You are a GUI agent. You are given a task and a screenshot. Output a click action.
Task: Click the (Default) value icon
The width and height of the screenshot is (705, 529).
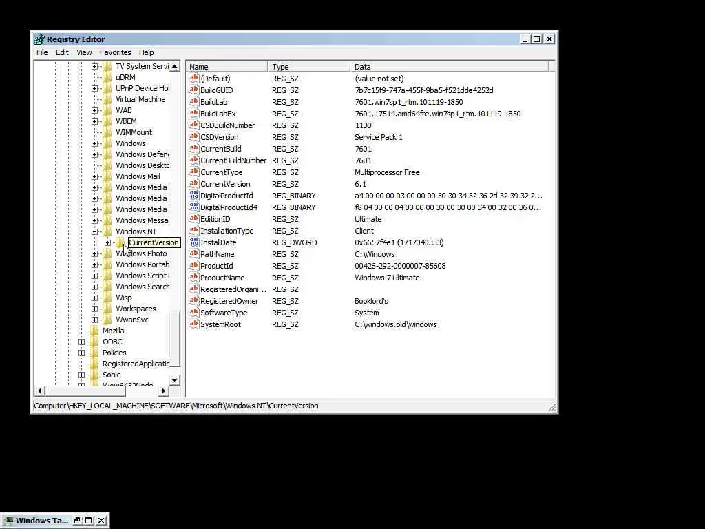coord(193,78)
